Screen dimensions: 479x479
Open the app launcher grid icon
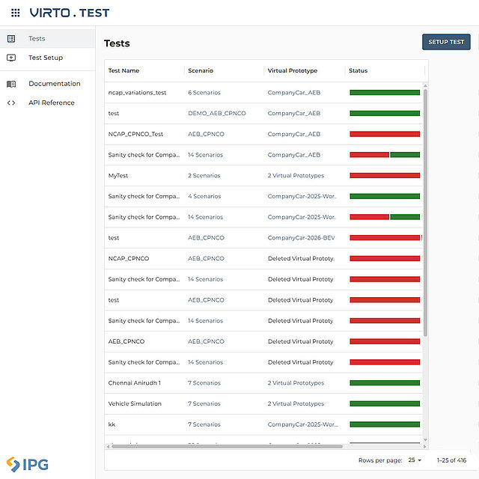pos(16,13)
